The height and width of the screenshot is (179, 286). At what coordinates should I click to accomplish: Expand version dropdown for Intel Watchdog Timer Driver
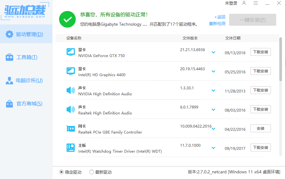pos(213,148)
